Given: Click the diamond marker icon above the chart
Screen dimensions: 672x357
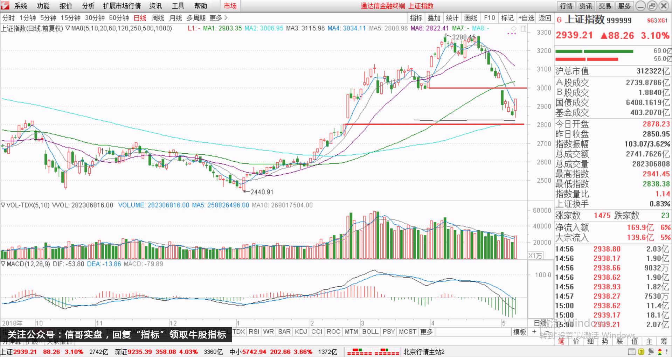Looking at the screenshot, I should (514, 28).
